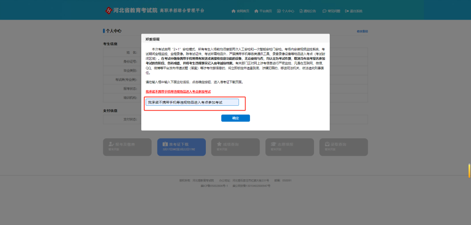Open 个人中心 nav item in header
Viewport: 471px width, 225px height.
(286, 11)
